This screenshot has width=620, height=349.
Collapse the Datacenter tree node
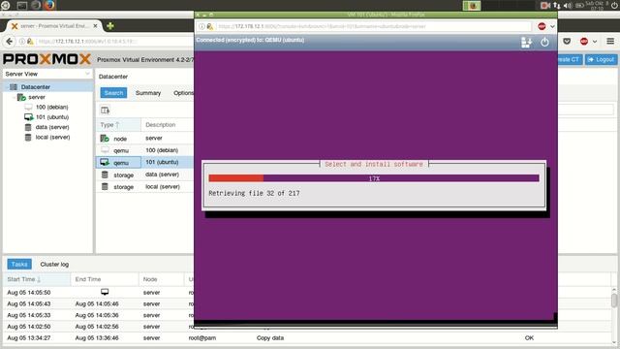click(x=7, y=86)
